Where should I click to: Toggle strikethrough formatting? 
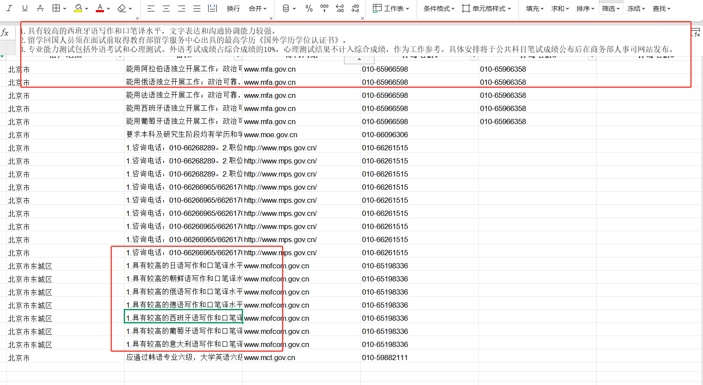[40, 8]
